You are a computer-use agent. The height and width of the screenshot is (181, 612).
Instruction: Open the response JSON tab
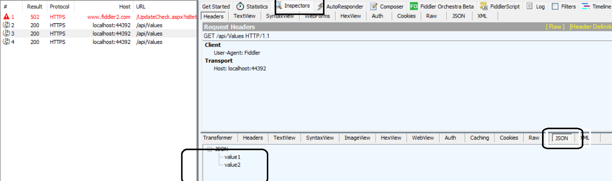click(562, 138)
